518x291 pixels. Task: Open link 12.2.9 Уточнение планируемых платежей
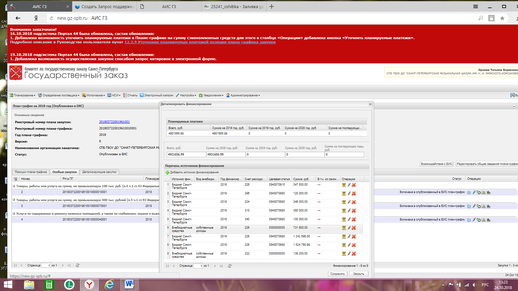200,42
